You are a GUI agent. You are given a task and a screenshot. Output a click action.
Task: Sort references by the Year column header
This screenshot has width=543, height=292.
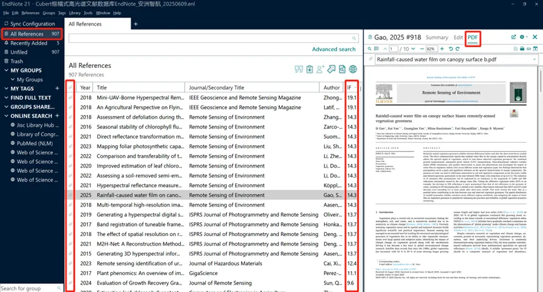coord(85,88)
